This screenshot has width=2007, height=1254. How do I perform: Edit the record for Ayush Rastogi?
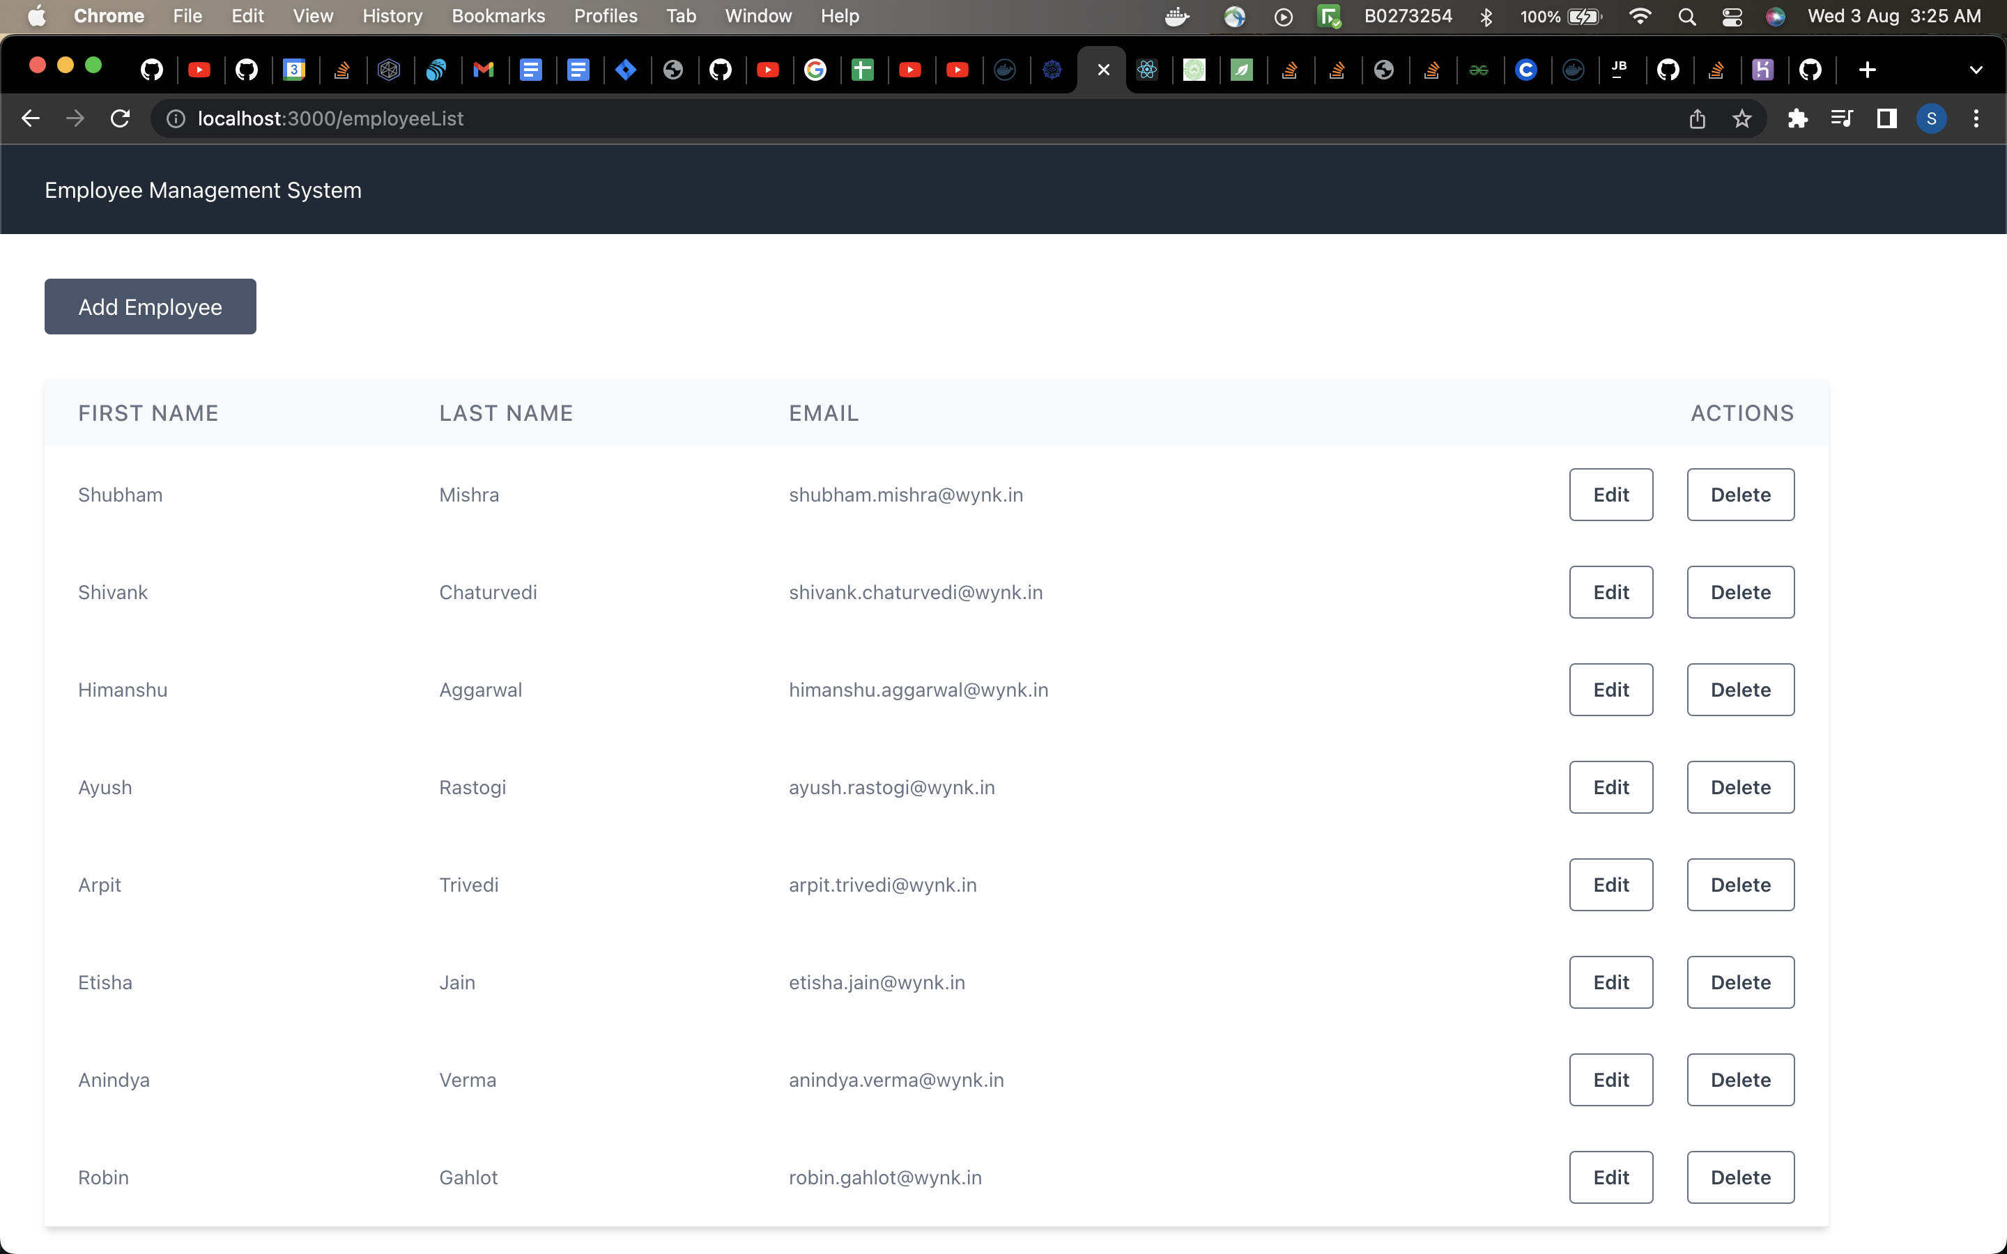click(x=1610, y=787)
